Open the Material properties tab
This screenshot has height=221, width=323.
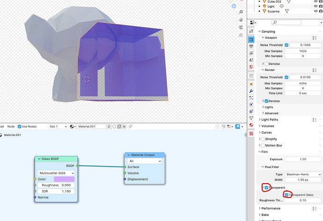(251, 125)
